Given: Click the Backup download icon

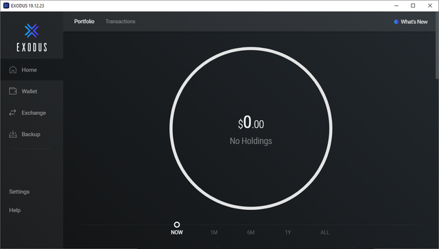Looking at the screenshot, I should (x=13, y=134).
